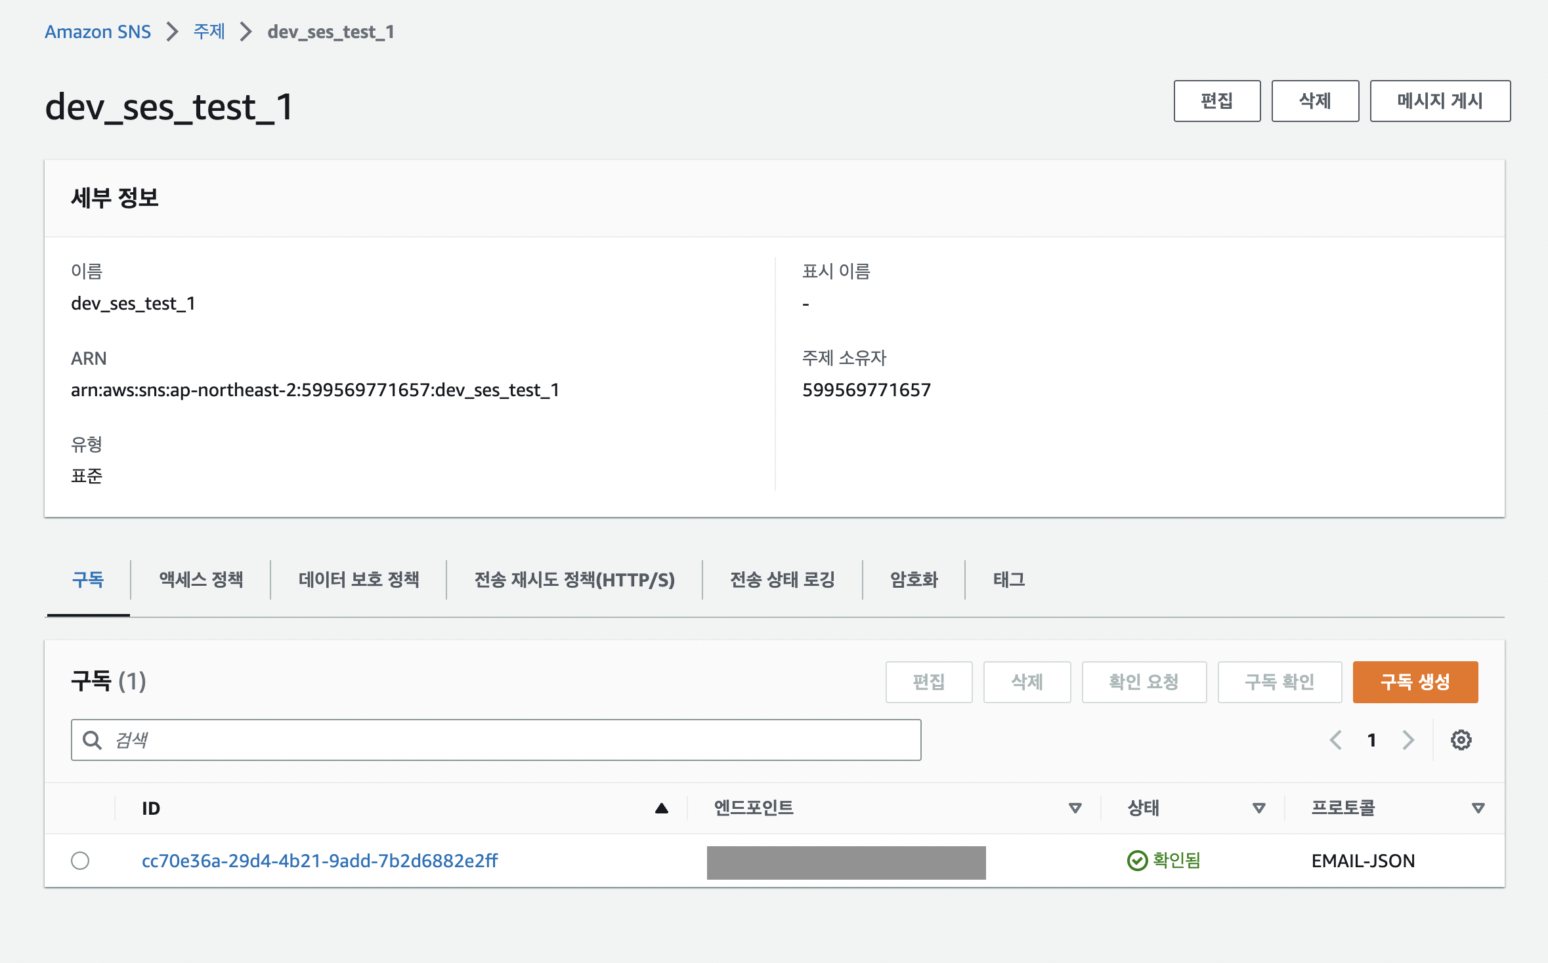Click the 검색 subscription search field
Screen dimensions: 1548x963
pos(512,740)
